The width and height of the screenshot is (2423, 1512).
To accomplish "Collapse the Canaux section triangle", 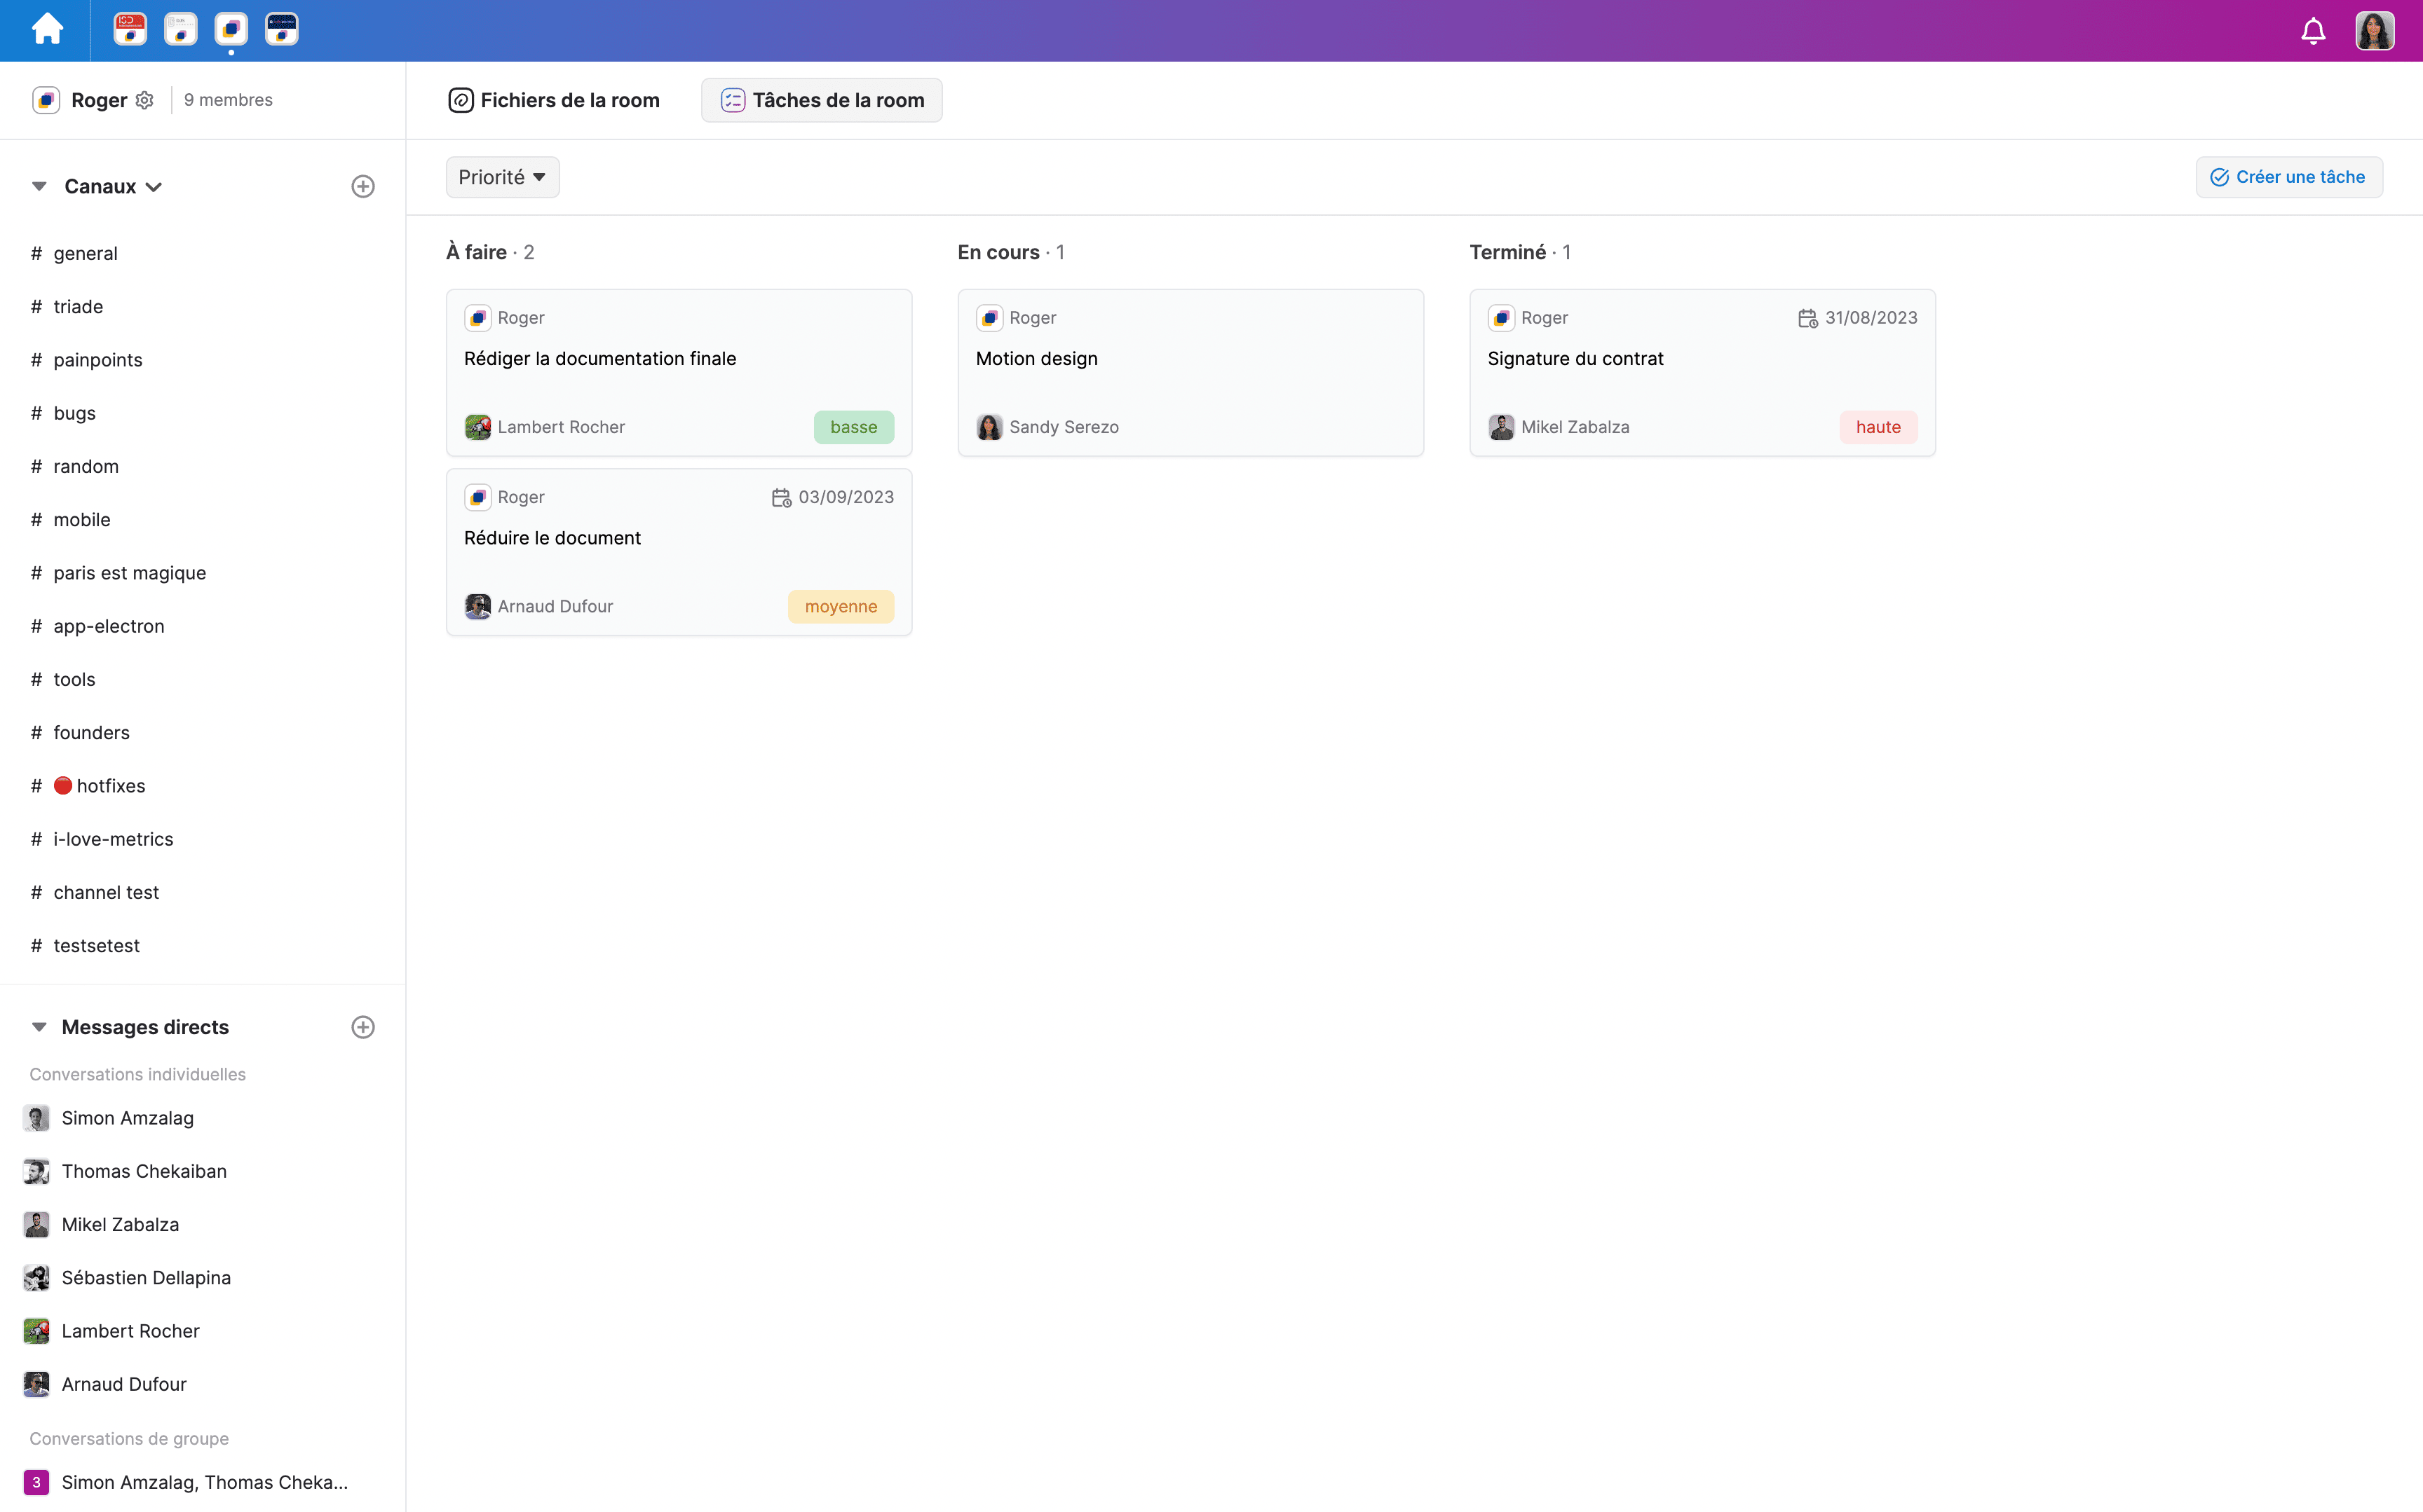I will [39, 187].
